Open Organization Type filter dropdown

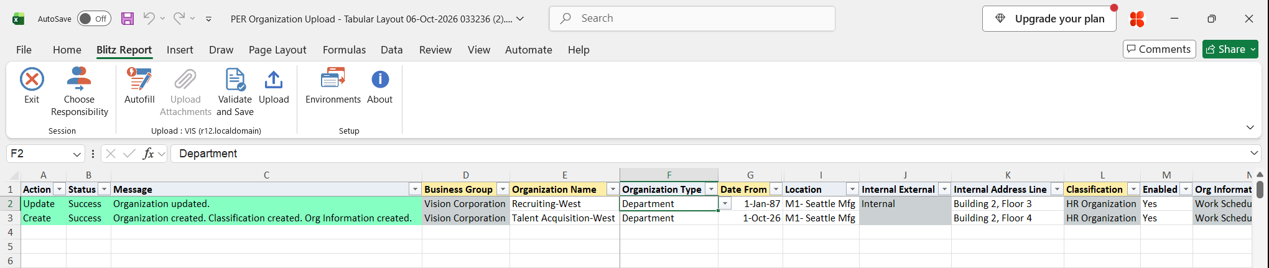coord(711,189)
